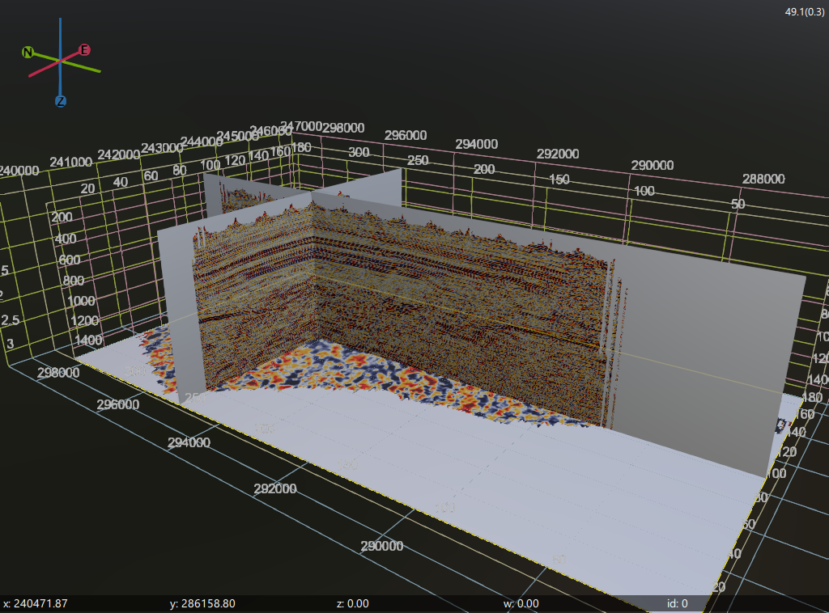This screenshot has height=613, width=829.
Task: Click the 241000 axis label on left
Action: pyautogui.click(x=71, y=162)
